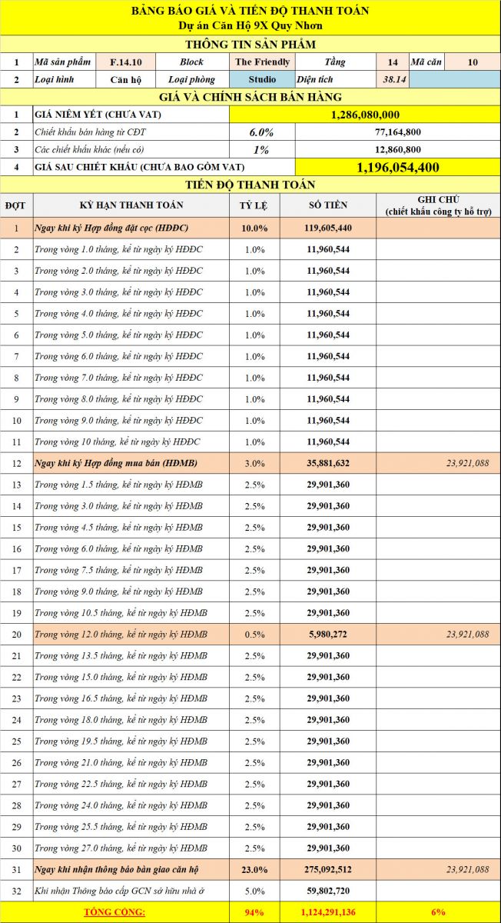Click the 275,092,512 handover amount cell
The image size is (501, 923).
[x=328, y=870]
